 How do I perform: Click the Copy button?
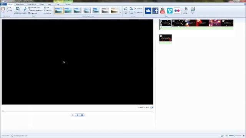click(9, 10)
